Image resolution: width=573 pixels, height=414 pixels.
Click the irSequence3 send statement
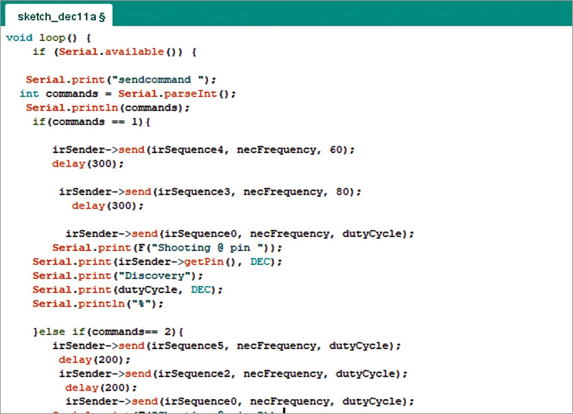[210, 192]
